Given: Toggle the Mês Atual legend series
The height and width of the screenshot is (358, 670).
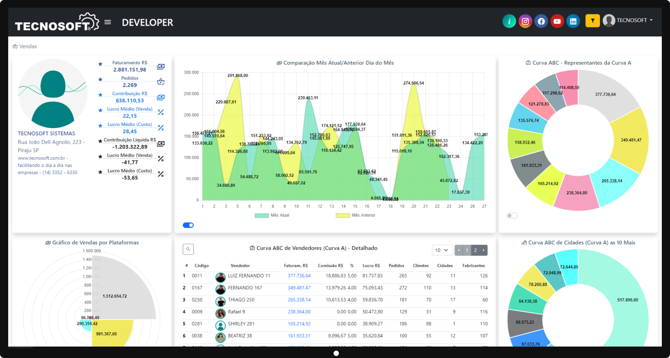Looking at the screenshot, I should (262, 215).
